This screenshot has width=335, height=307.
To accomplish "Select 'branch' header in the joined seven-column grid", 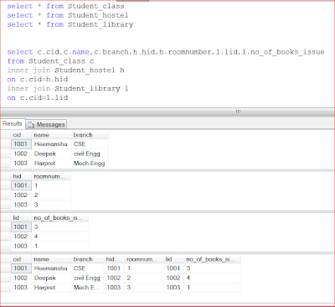I will [x=87, y=259].
